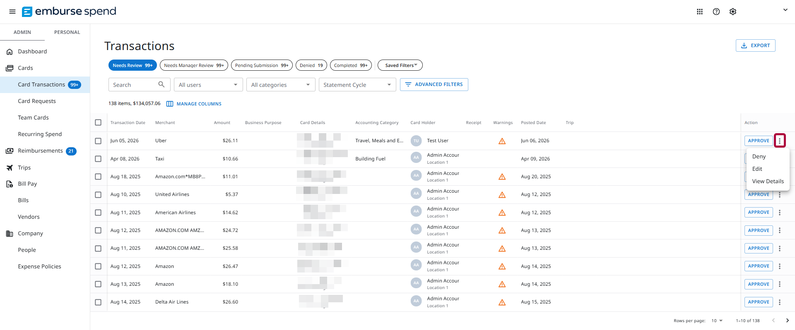This screenshot has height=330, width=795.
Task: Select the Denied filter chip
Action: click(x=311, y=65)
